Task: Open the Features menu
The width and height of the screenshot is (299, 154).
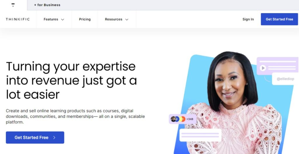Action: coord(54,19)
